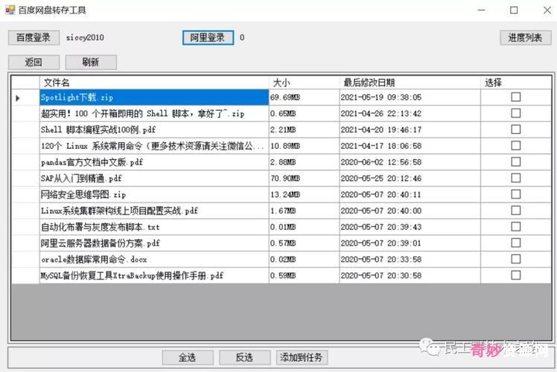
Task: Click the 返回 back button
Action: [34, 62]
